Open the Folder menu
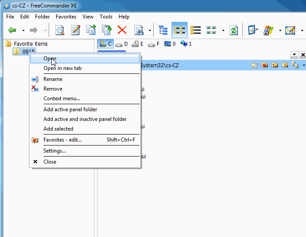Viewport: 306px width, 237px height. (42, 17)
